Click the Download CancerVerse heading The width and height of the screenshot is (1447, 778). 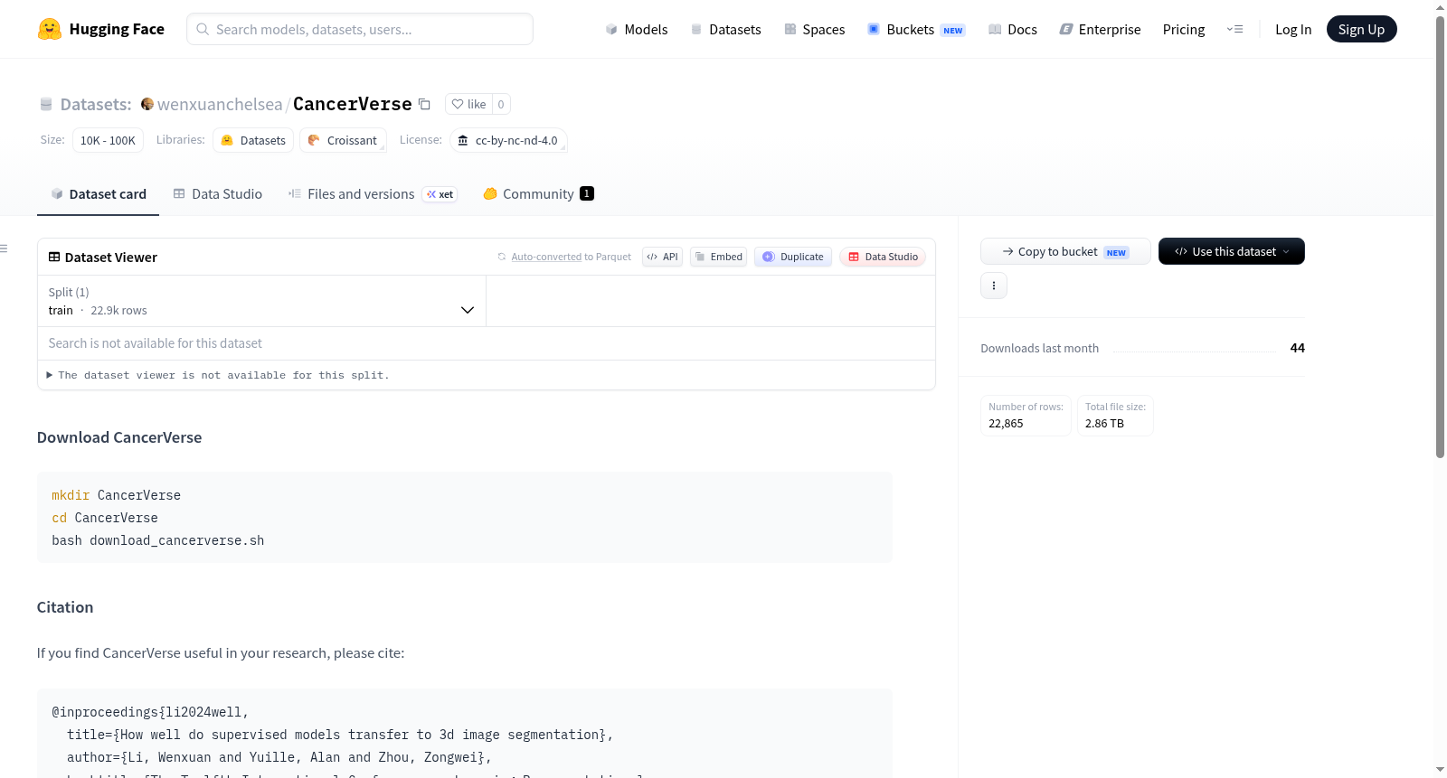(119, 437)
